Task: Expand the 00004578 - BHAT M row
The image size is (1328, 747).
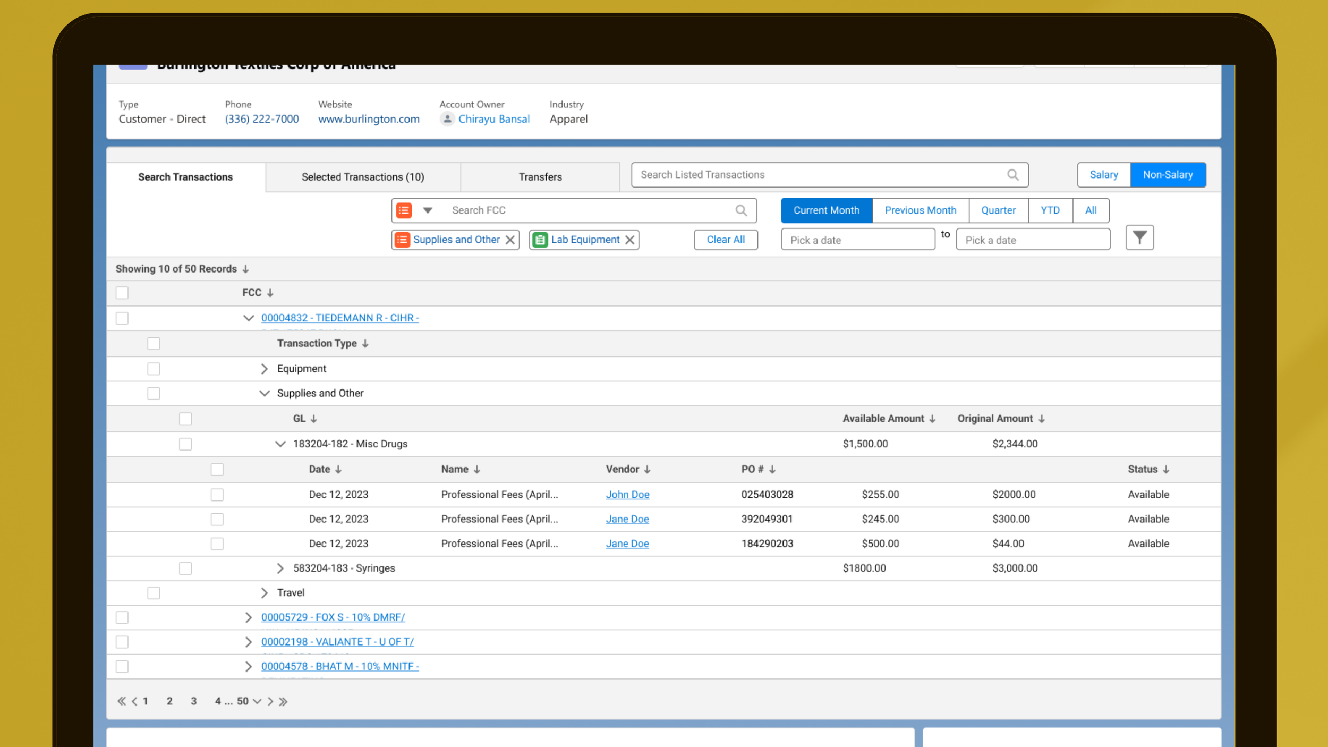Action: pyautogui.click(x=248, y=667)
